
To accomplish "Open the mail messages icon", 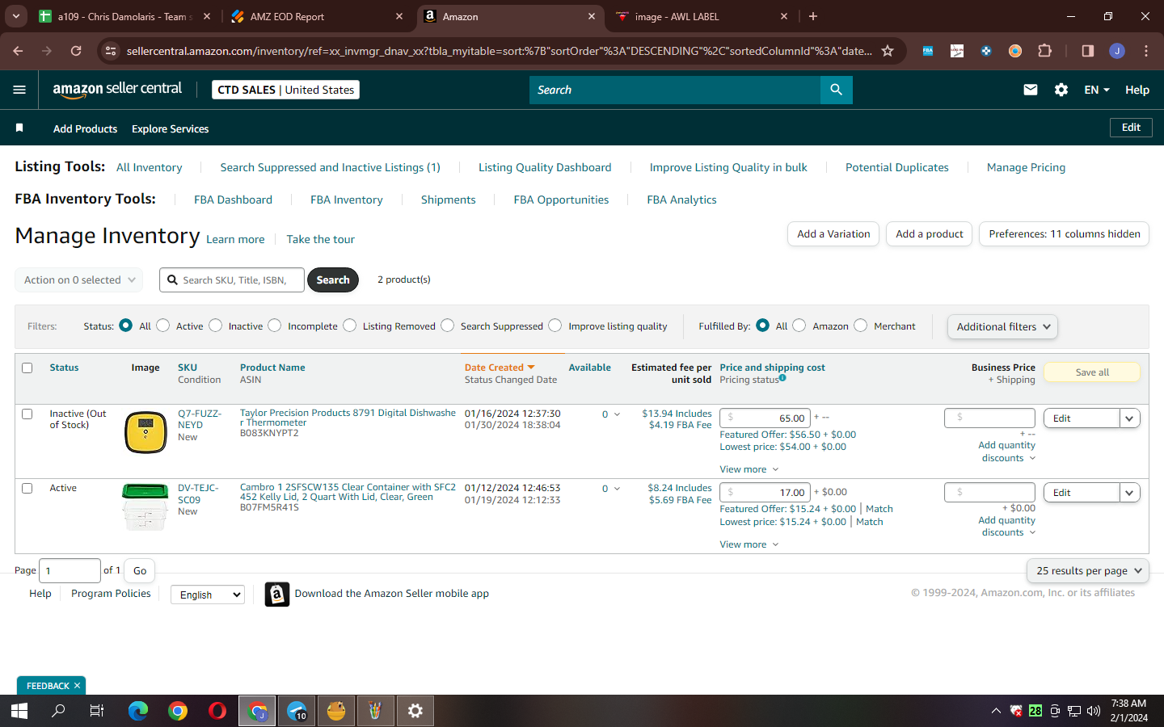I will pos(1030,90).
